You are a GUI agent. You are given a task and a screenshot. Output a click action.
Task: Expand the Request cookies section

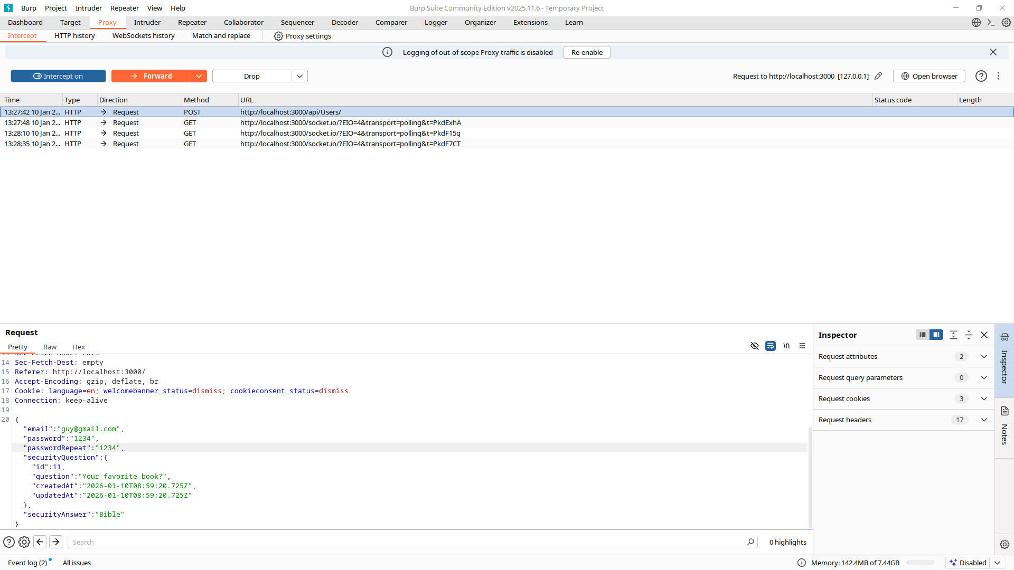(x=984, y=398)
